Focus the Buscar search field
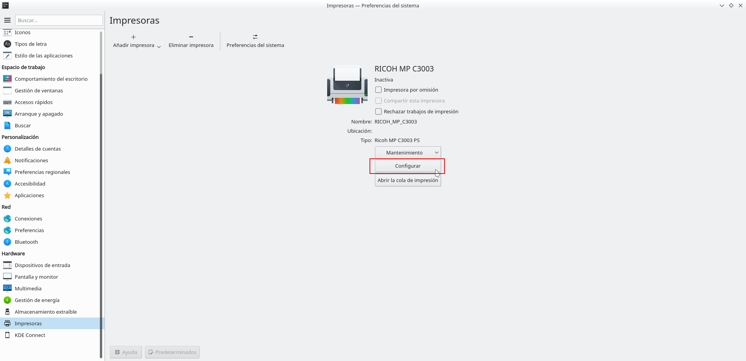The height and width of the screenshot is (361, 746). tap(59, 20)
